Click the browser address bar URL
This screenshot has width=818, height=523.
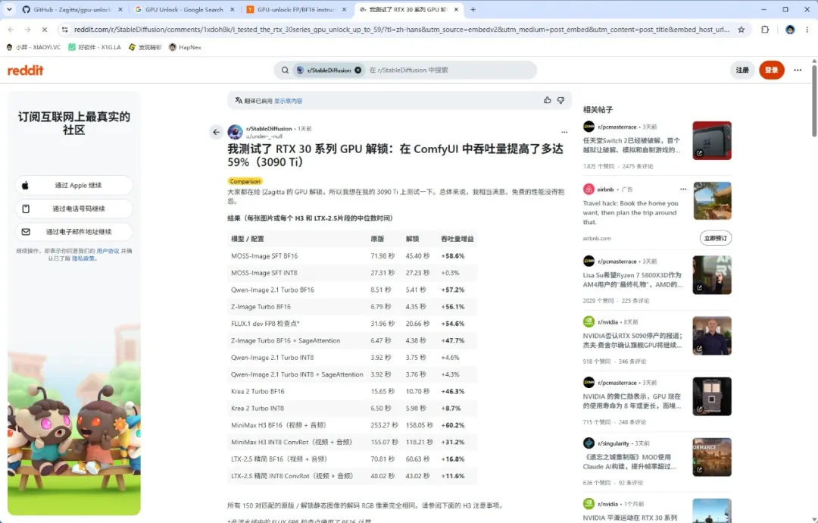coord(401,30)
